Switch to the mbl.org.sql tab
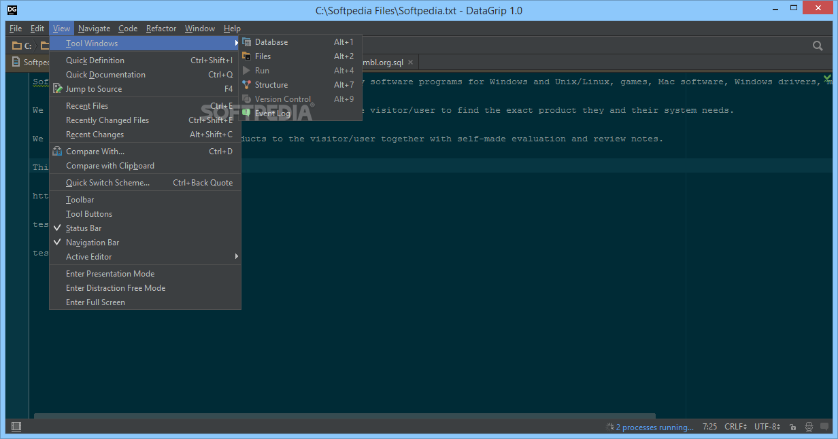The height and width of the screenshot is (439, 838). click(x=382, y=62)
